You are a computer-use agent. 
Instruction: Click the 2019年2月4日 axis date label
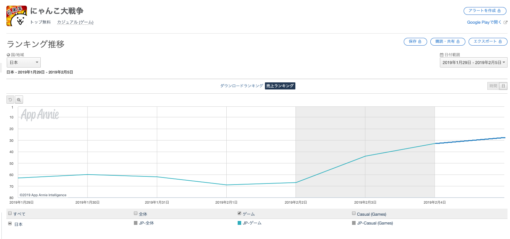pyautogui.click(x=435, y=202)
